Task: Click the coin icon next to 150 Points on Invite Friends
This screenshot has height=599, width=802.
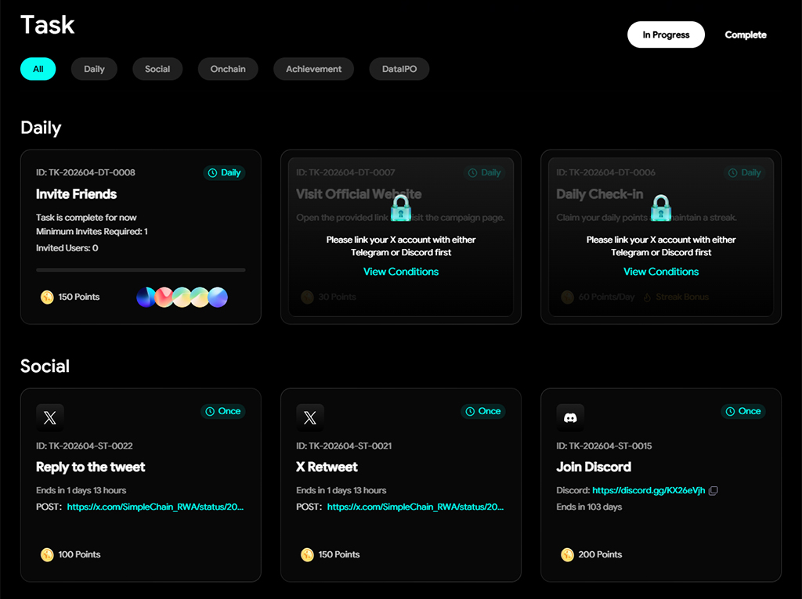Action: 47,297
